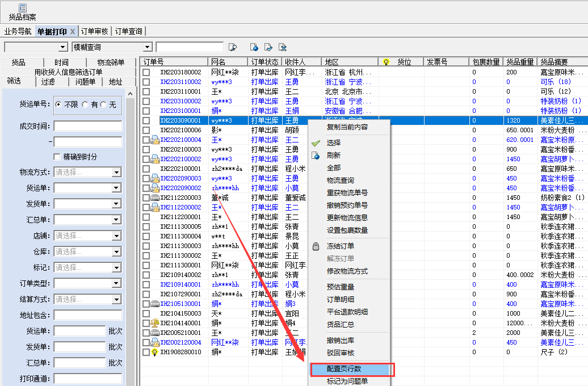588x386 pixels.
Task: Open the 订单查询 tab
Action: pos(129,32)
